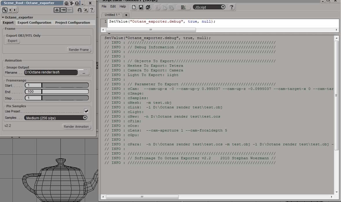The height and width of the screenshot is (202, 341).
Task: Click the back arrow navigation icon
Action: point(63,10)
